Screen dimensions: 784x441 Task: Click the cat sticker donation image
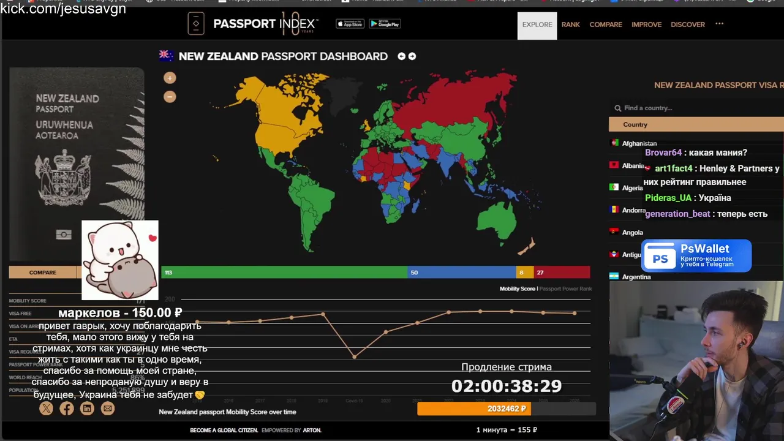(120, 260)
